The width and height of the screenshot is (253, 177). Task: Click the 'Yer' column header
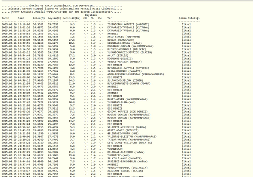110,18
